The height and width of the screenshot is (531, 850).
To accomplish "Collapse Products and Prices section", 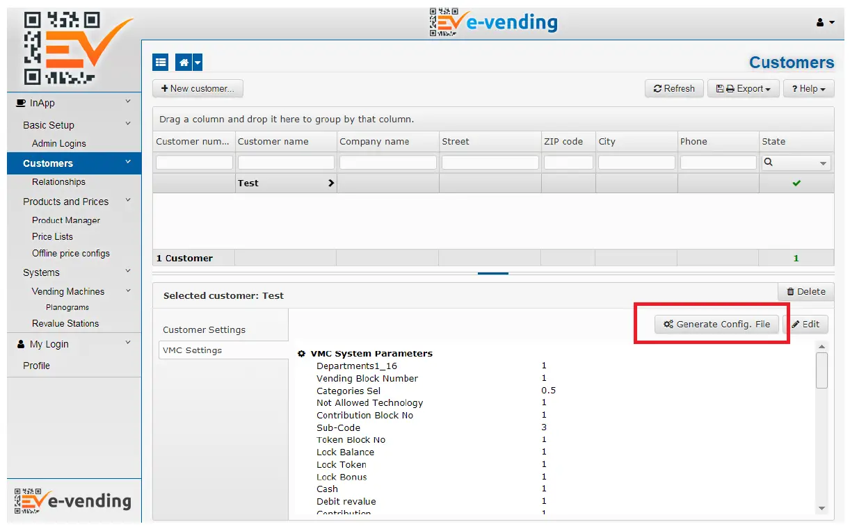I will [128, 201].
